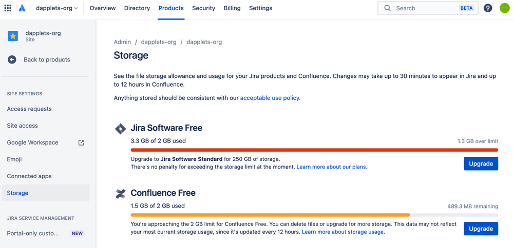Screen dimensions: 513x248
Task: Click the JIRA SERVICE MANAGEMENT section label
Action: tap(41, 218)
